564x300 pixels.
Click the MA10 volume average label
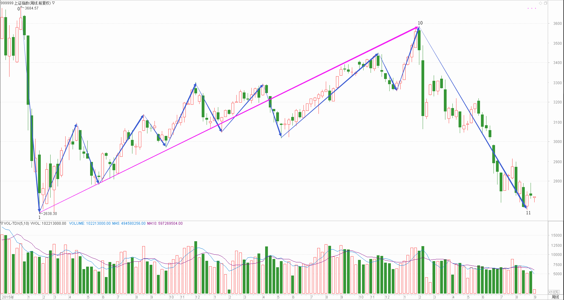(x=165, y=223)
